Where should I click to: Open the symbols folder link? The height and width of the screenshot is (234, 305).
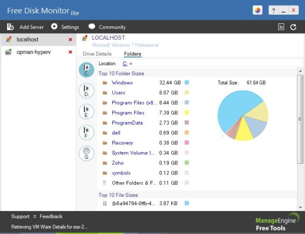point(121,173)
